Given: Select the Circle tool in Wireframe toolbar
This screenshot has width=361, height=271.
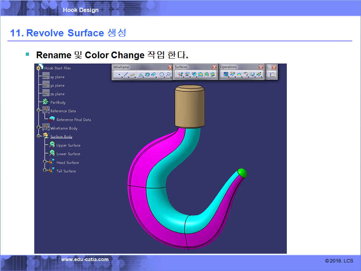Looking at the screenshot, I should click(162, 75).
